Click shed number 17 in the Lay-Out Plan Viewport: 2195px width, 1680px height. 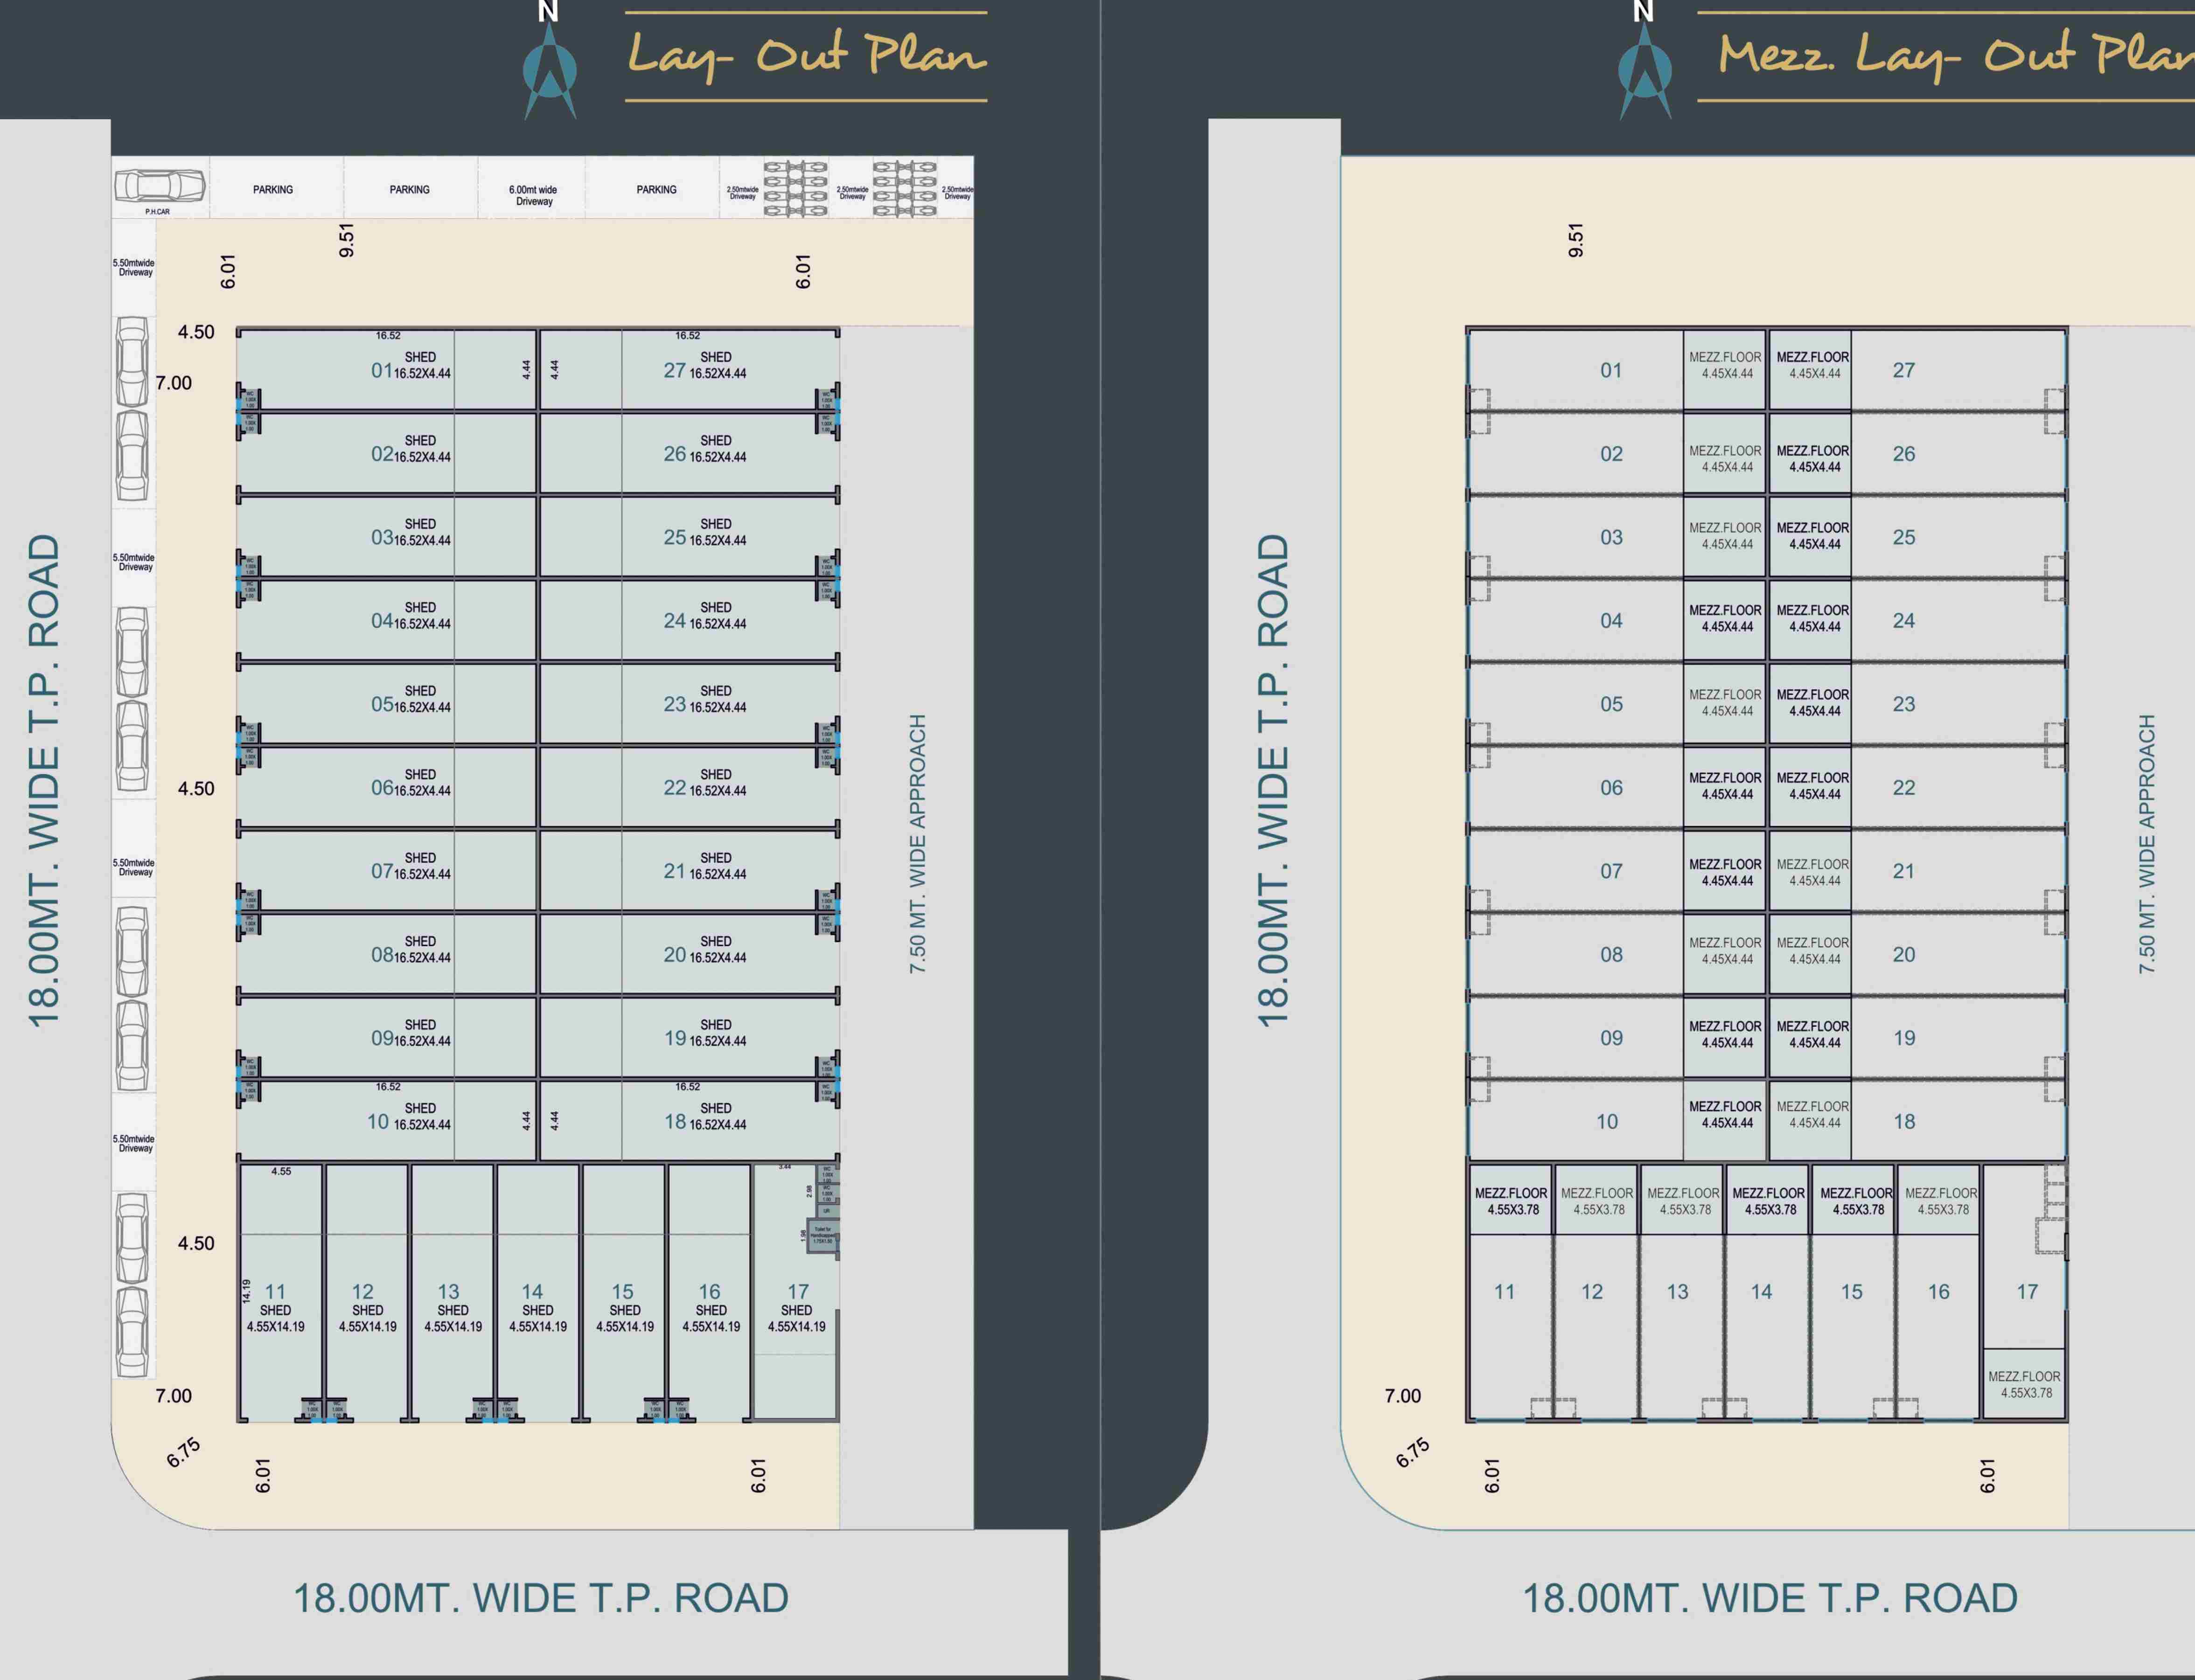click(798, 1292)
